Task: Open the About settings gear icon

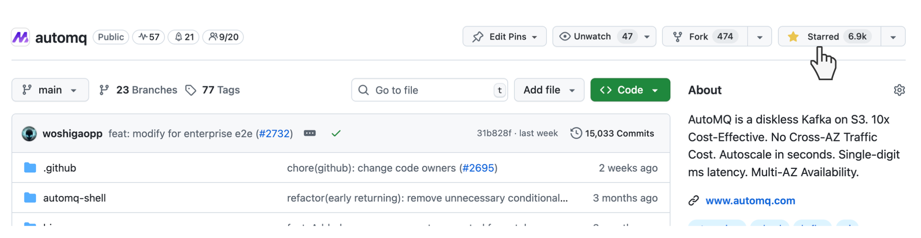Action: [x=899, y=90]
